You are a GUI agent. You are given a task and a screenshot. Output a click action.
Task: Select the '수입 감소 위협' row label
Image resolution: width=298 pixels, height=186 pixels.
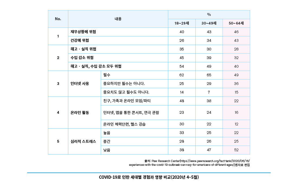point(82,58)
